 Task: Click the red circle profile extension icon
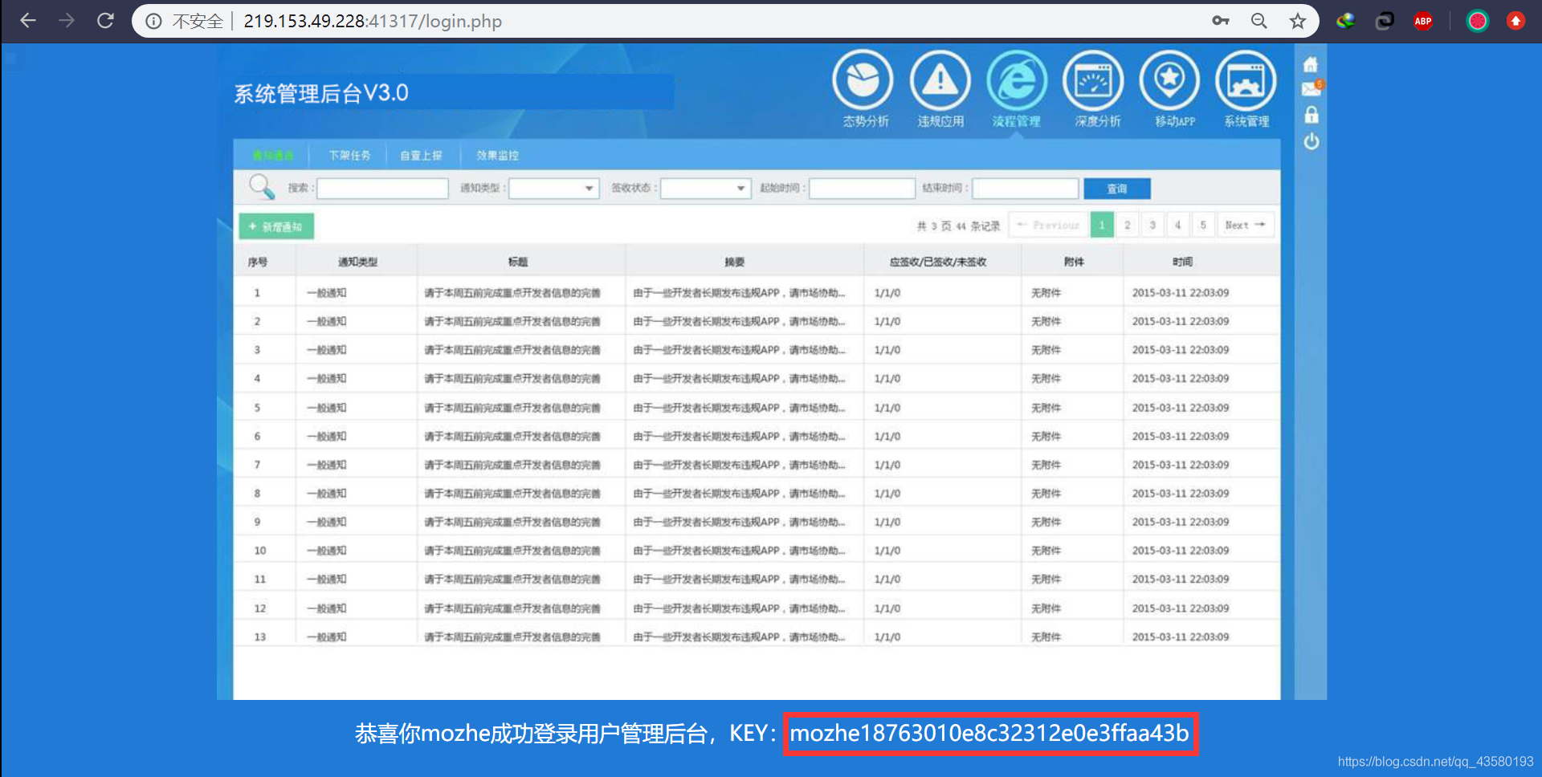coord(1478,21)
